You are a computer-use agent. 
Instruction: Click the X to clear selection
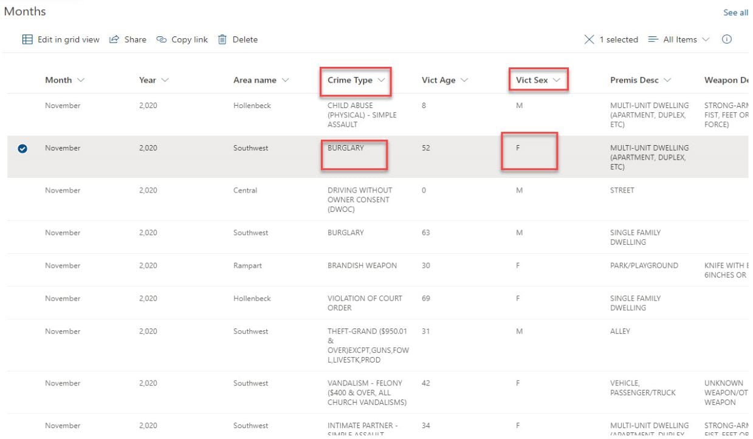pyautogui.click(x=589, y=39)
